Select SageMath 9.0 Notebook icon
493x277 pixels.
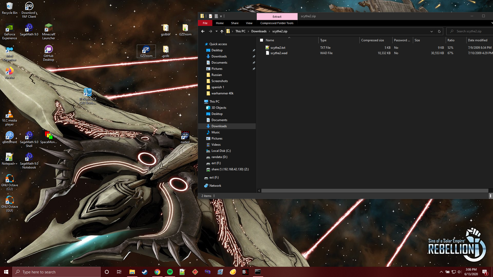point(29,161)
